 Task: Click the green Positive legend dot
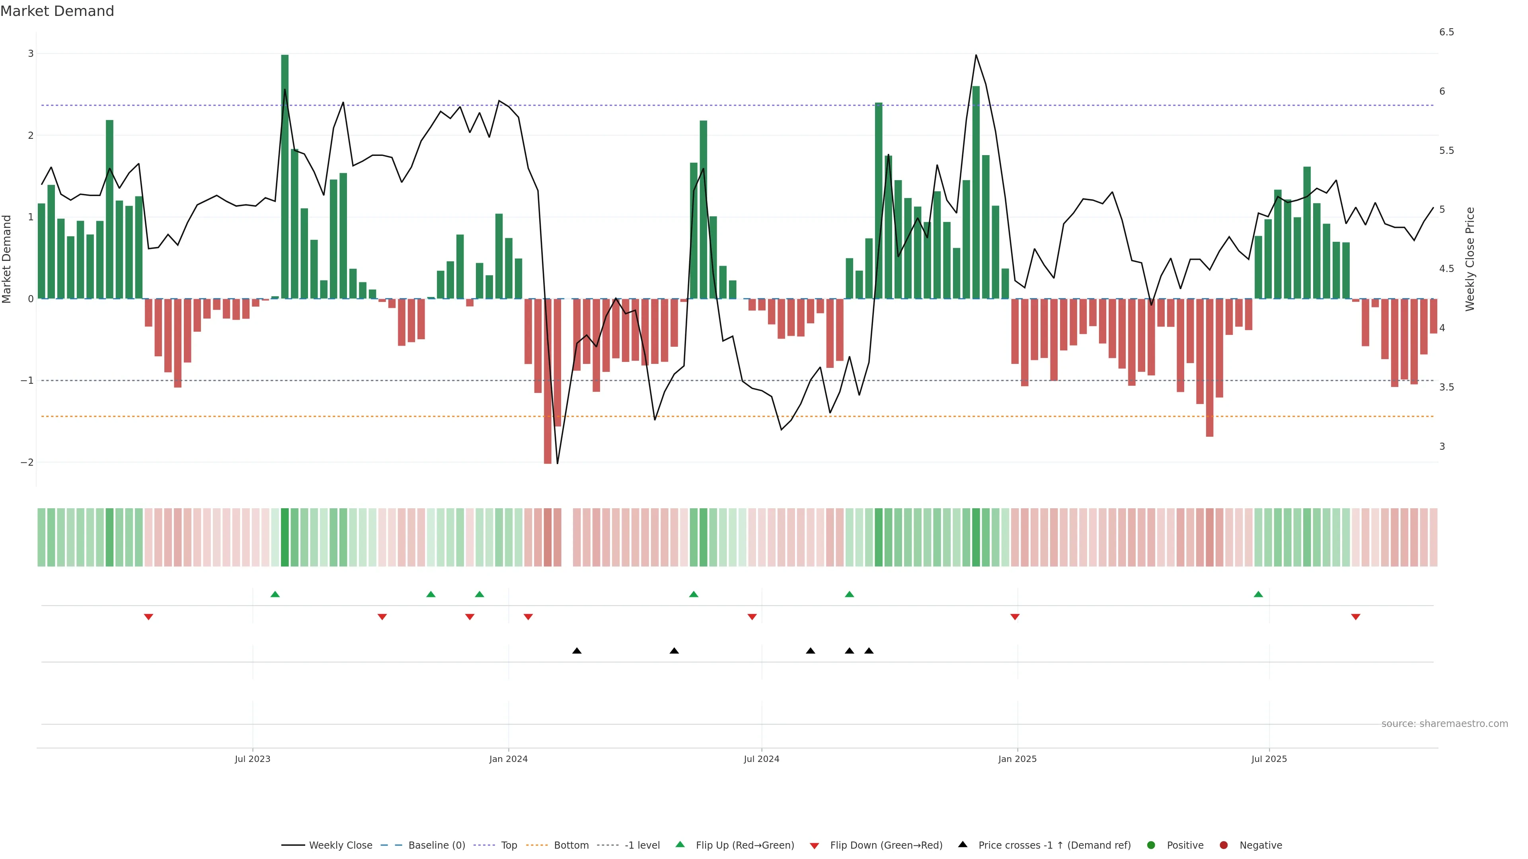pyautogui.click(x=1151, y=845)
